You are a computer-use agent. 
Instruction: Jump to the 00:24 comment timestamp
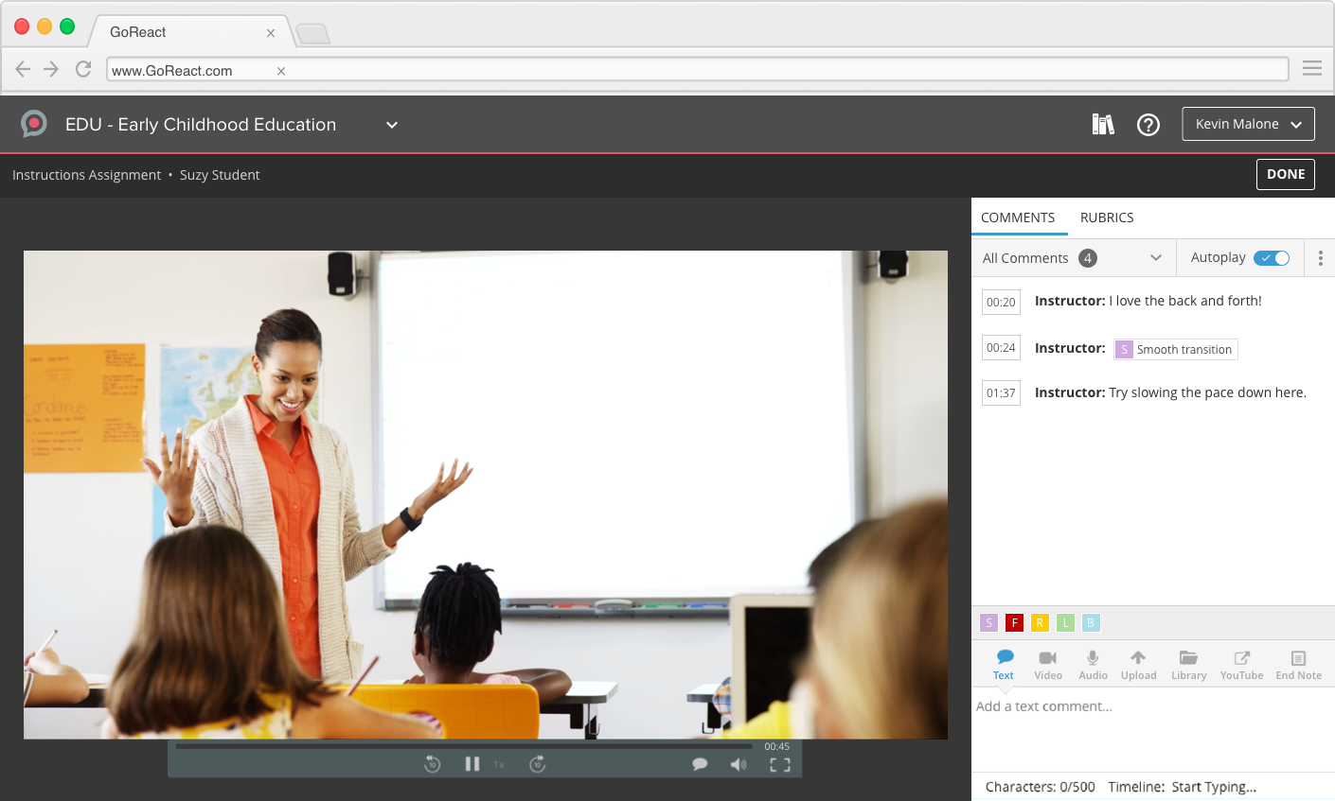1001,348
